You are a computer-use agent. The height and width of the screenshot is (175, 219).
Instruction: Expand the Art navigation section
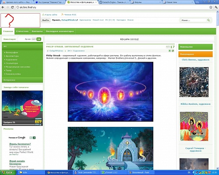pos(22,46)
